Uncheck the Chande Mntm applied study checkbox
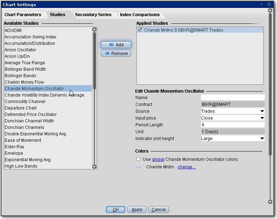The height and width of the screenshot is (219, 277). click(140, 30)
